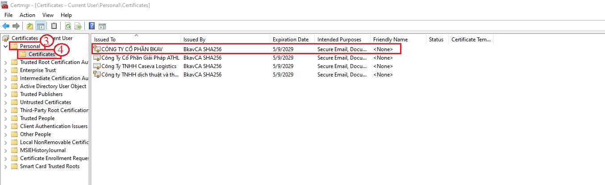The width and height of the screenshot is (605, 185).
Task: Click the Export List toolbar icon
Action: coord(78,26)
